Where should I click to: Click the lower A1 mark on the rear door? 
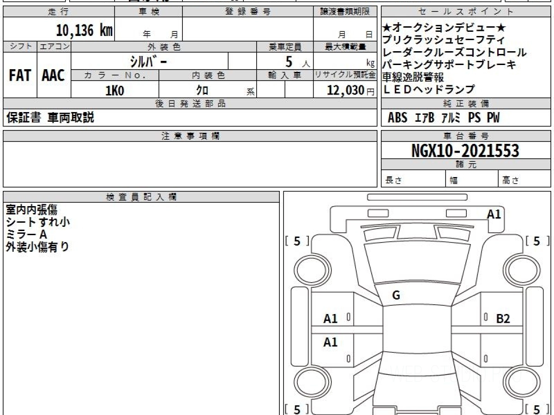331,342
